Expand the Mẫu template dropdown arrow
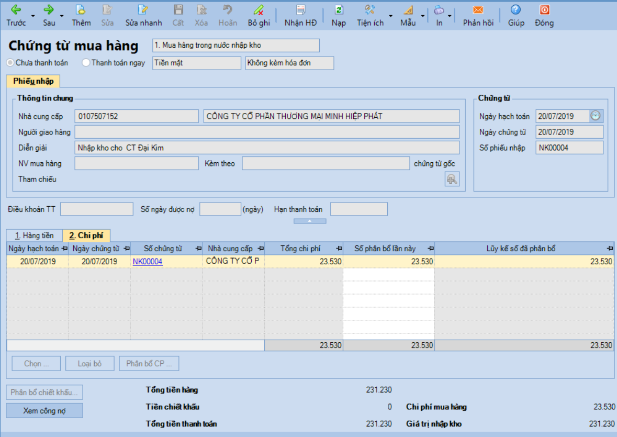 [422, 16]
